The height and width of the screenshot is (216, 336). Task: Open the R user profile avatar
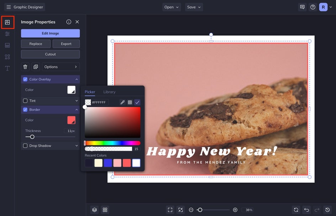click(x=323, y=7)
